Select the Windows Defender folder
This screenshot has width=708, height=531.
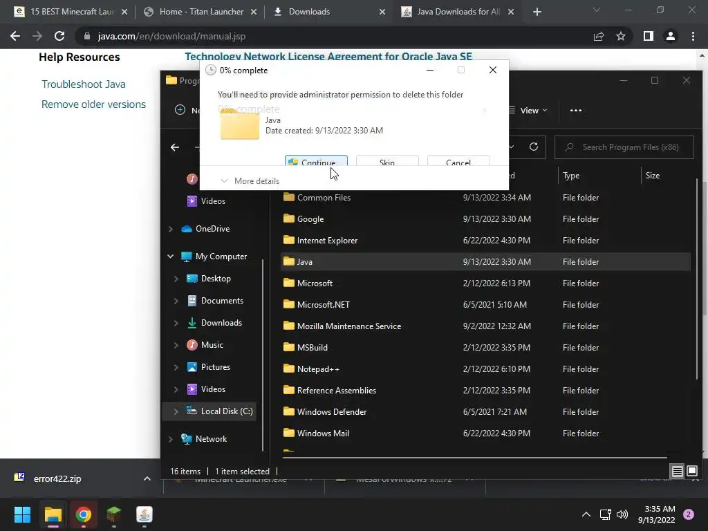click(485, 412)
